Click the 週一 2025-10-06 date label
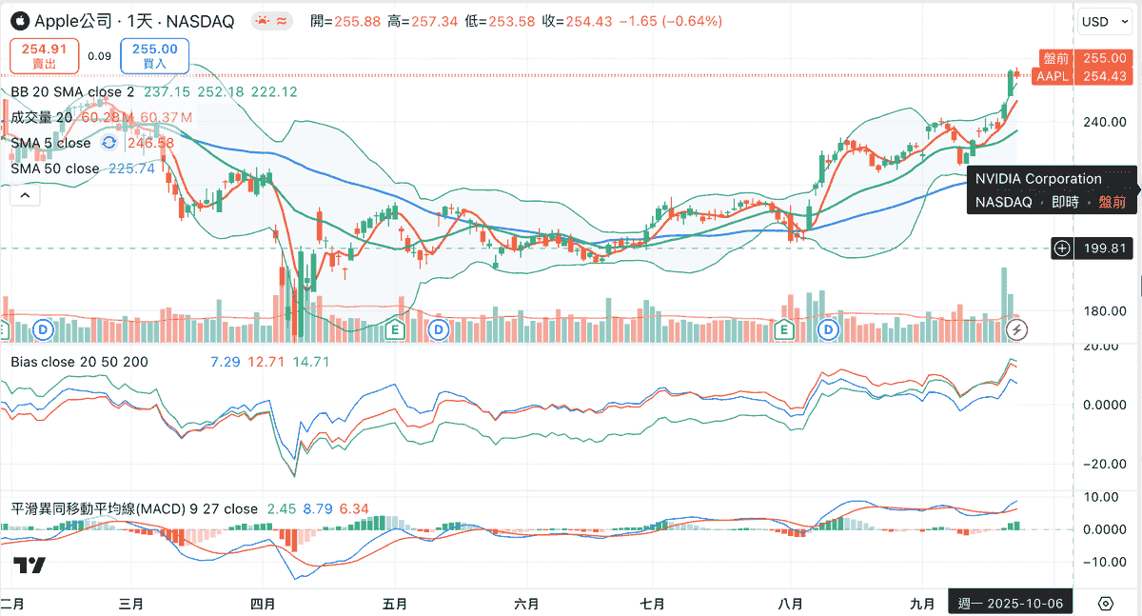1142x616 pixels. click(1010, 603)
